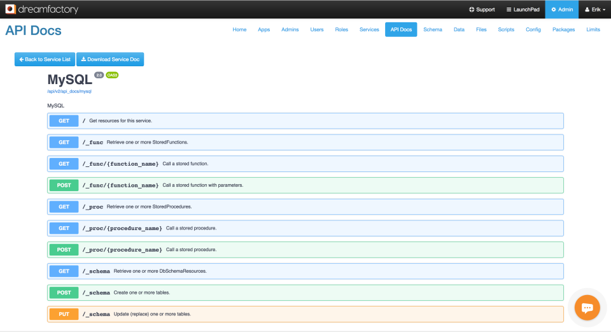This screenshot has height=332, width=611.
Task: Expand the GET /_func endpoint row
Action: tap(305, 142)
